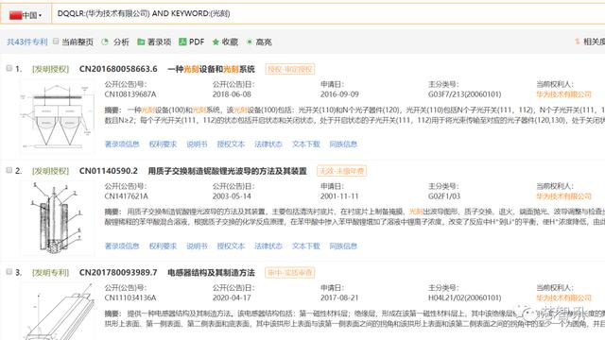This screenshot has width=605, height=340.
Task: Click the 收藏 star icon
Action: pos(216,42)
